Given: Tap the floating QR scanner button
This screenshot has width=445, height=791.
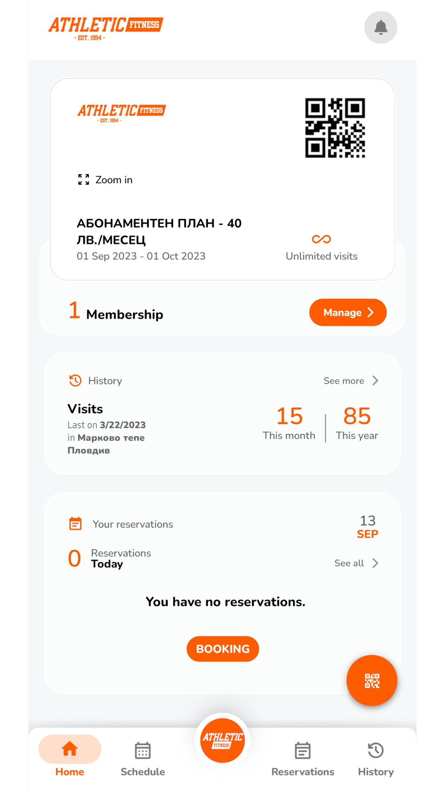Looking at the screenshot, I should (x=372, y=680).
